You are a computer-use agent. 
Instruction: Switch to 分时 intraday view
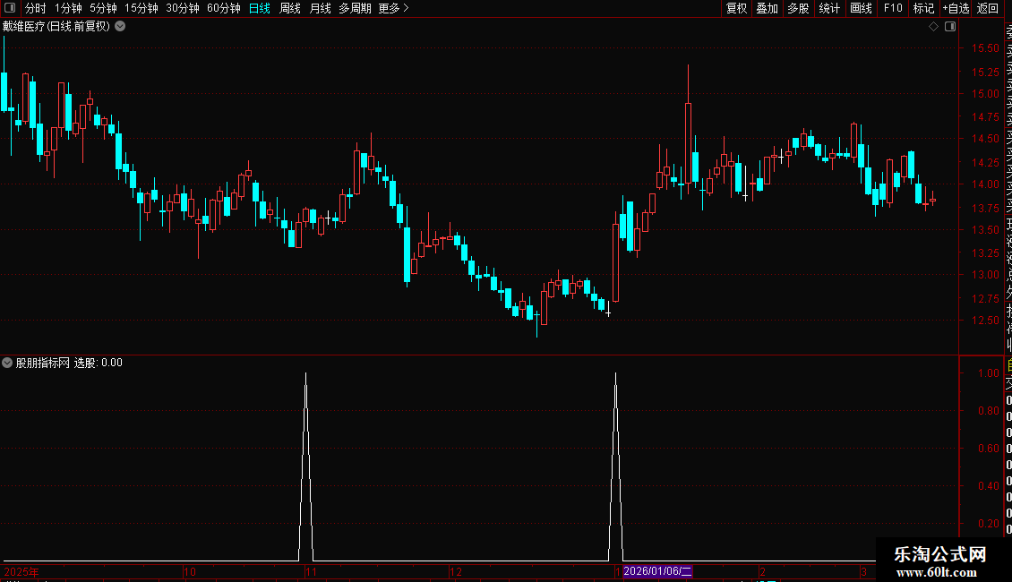pyautogui.click(x=36, y=8)
